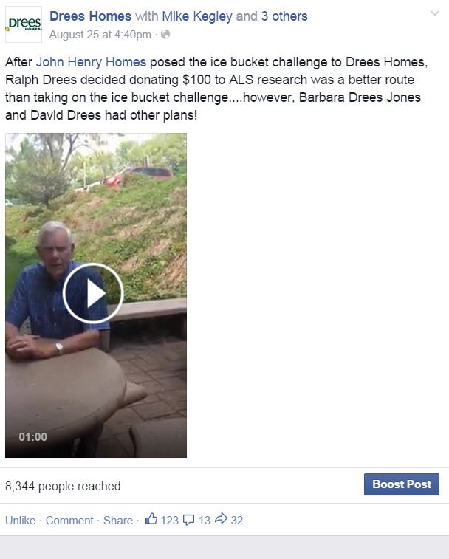Image resolution: width=449 pixels, height=559 pixels.
Task: Open Mike Kegley's profile link
Action: pyautogui.click(x=197, y=16)
